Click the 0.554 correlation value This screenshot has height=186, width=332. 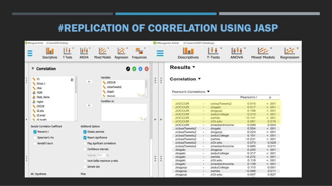[251, 128]
